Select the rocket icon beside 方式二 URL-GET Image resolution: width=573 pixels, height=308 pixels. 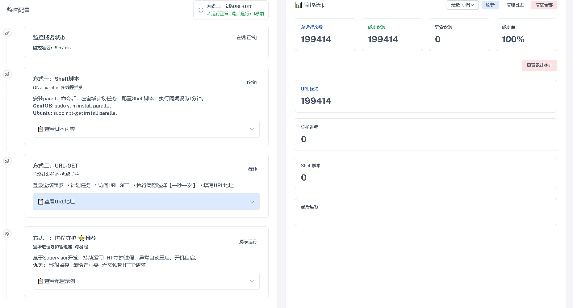[x=7, y=161]
